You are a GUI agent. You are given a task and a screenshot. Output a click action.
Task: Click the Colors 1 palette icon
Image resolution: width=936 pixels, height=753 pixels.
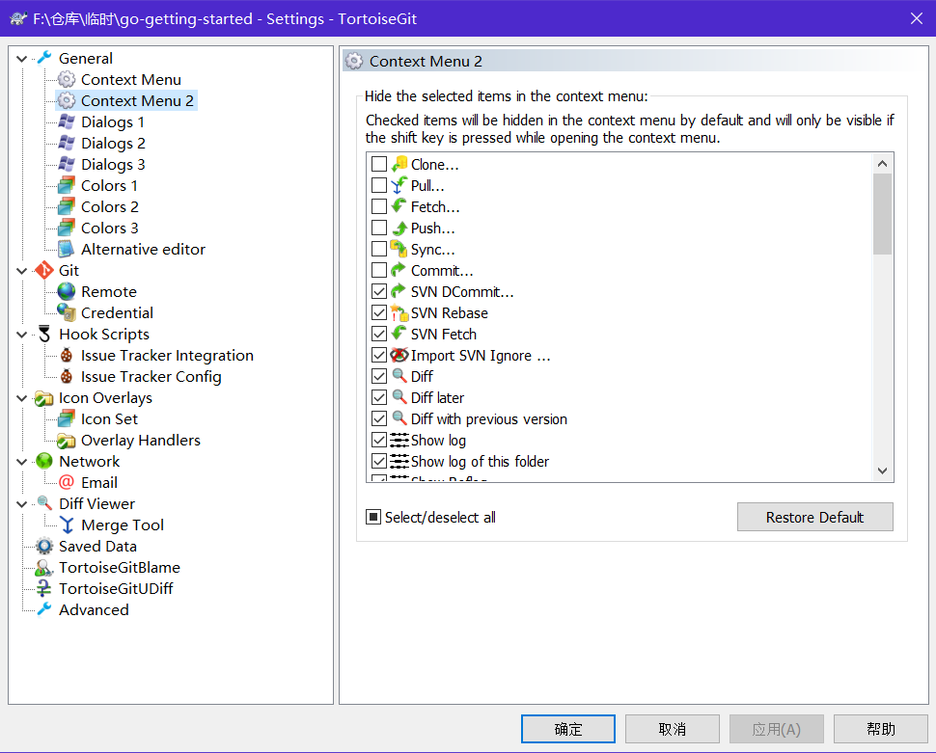(x=67, y=185)
